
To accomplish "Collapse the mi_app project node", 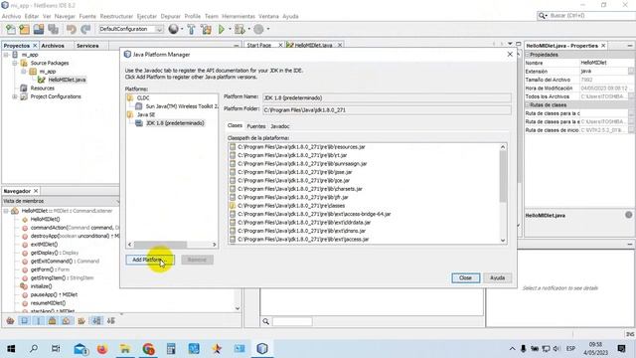I will tap(6, 55).
